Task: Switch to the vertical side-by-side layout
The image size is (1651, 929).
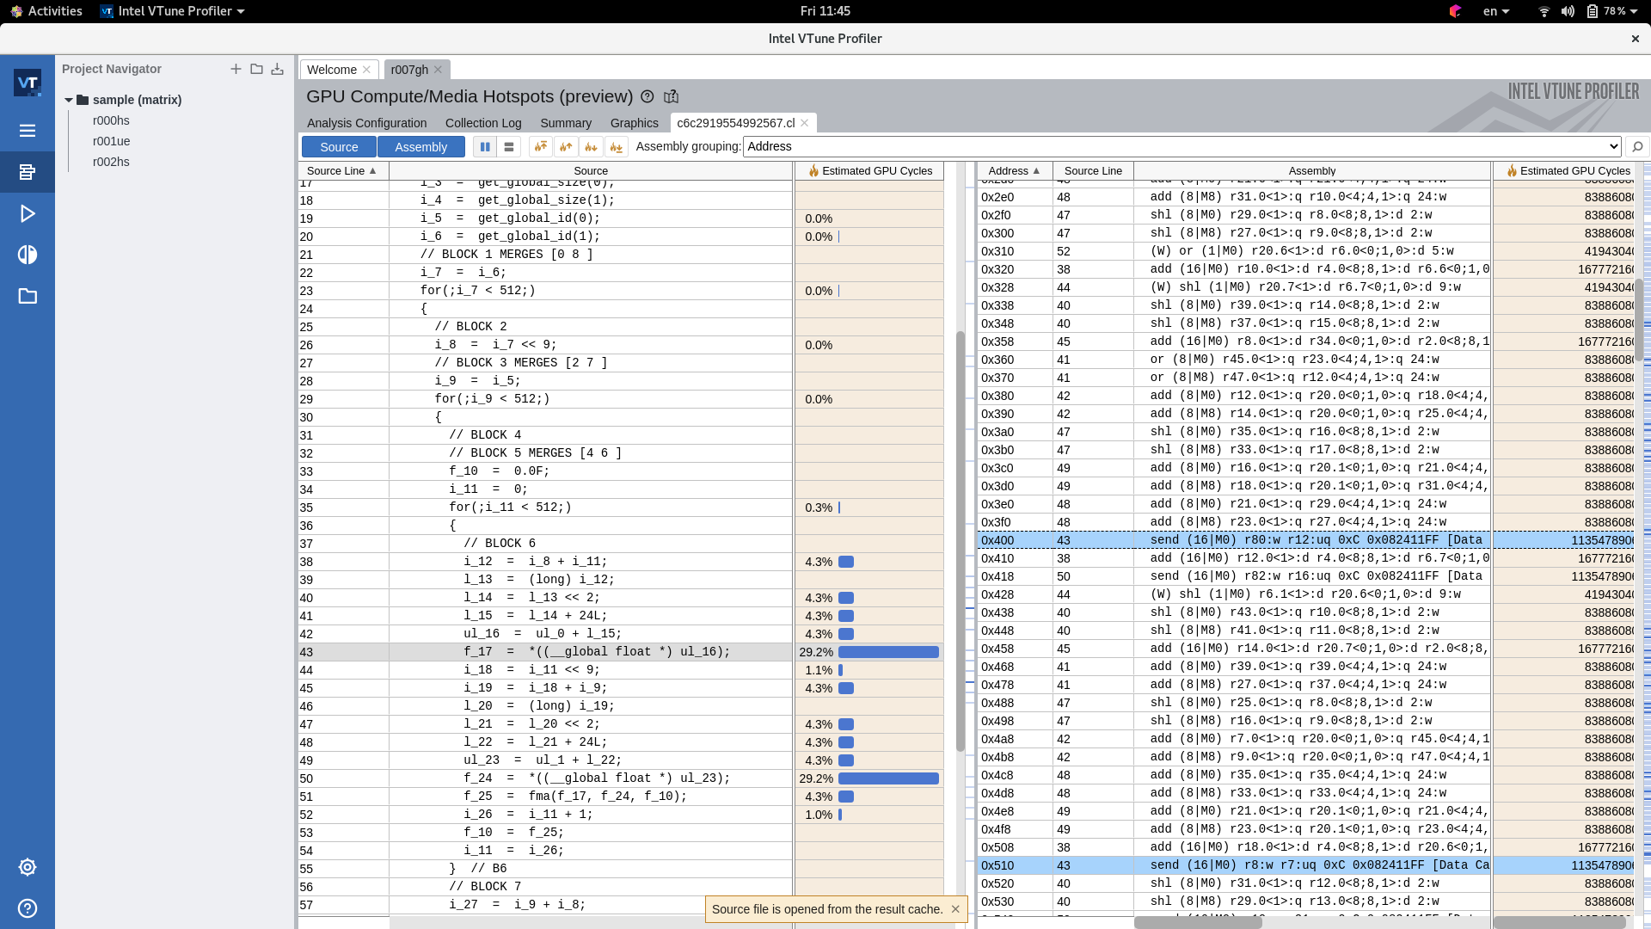Action: [485, 147]
